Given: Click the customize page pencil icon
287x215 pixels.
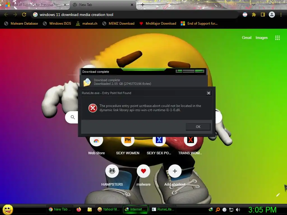Looking at the screenshot, I should coord(278,195).
